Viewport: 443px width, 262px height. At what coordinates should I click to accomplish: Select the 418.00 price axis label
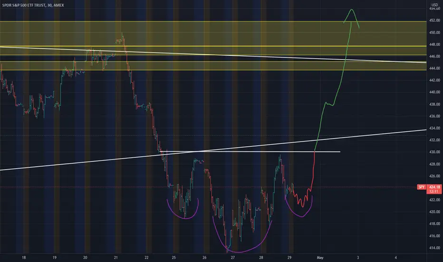tap(434, 223)
